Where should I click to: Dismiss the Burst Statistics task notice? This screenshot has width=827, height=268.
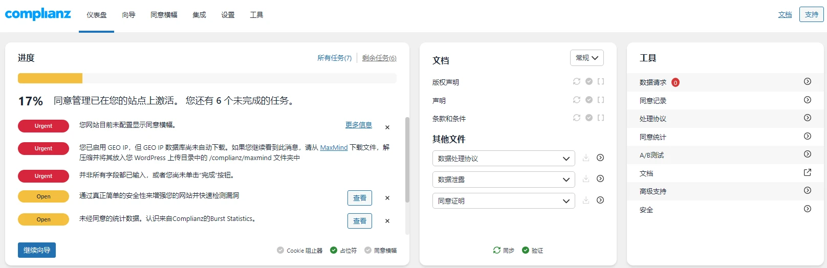(x=387, y=221)
